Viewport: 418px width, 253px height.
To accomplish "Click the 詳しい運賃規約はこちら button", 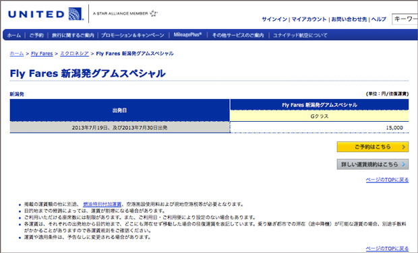I will (372, 164).
